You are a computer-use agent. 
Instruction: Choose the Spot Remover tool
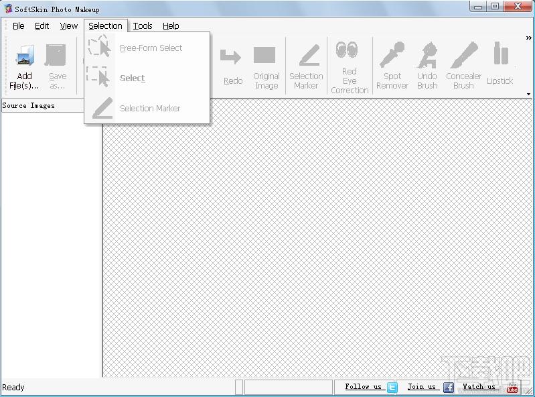[392, 66]
